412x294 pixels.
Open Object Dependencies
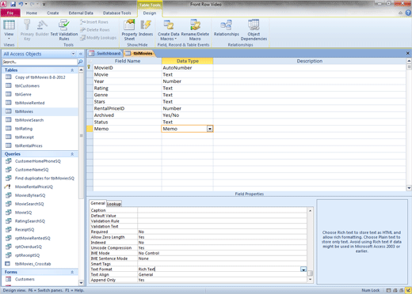pos(254,29)
